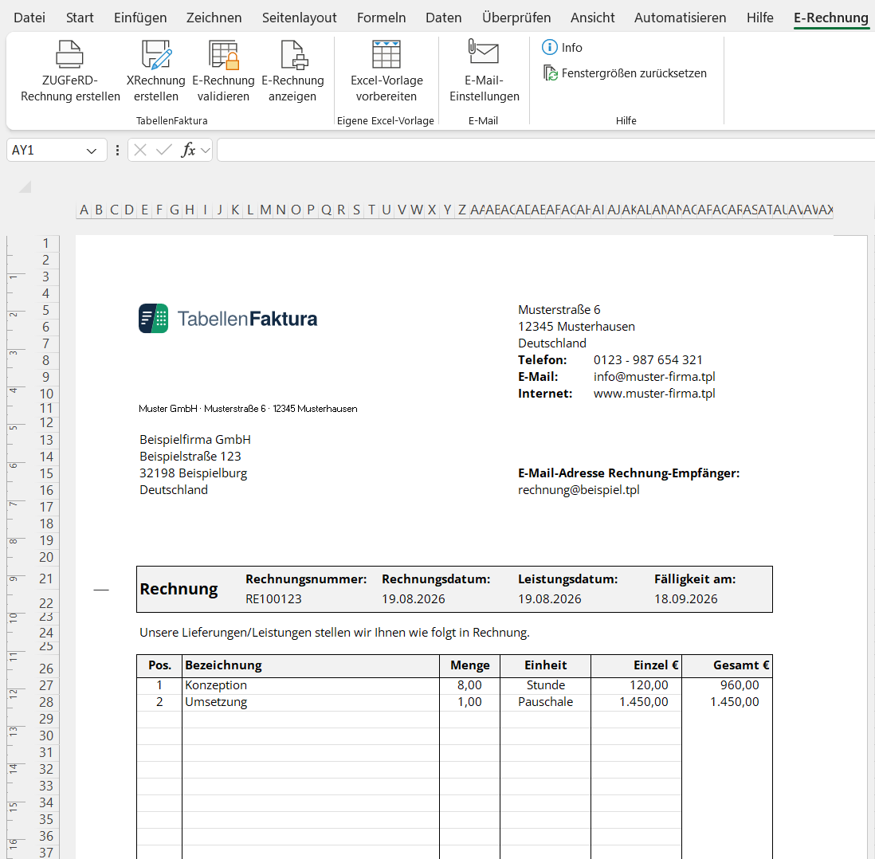Select the E-Rechnung tab
Screen dimensions: 875x859
(831, 18)
